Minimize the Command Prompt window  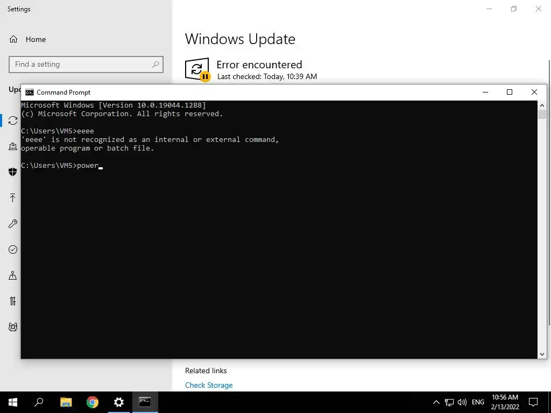(485, 92)
